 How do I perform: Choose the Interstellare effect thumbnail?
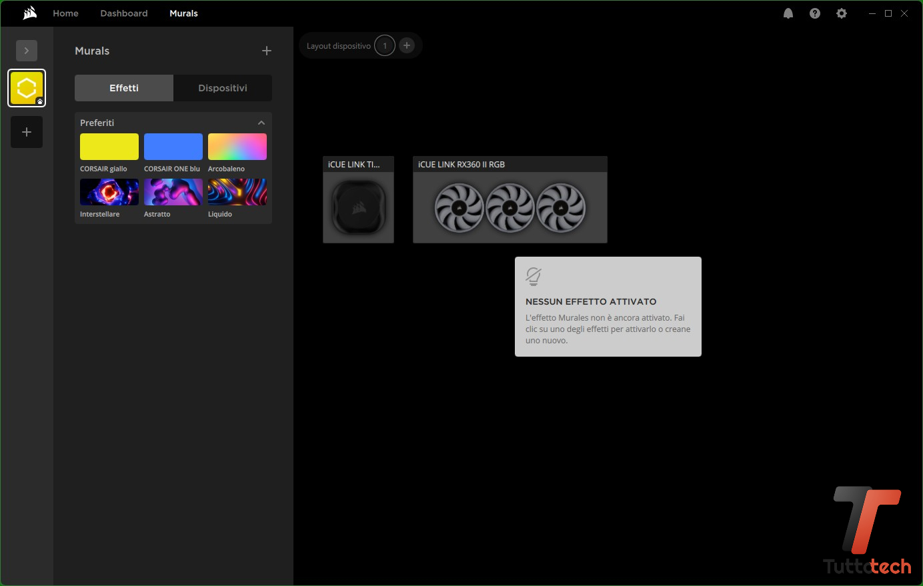(x=109, y=192)
